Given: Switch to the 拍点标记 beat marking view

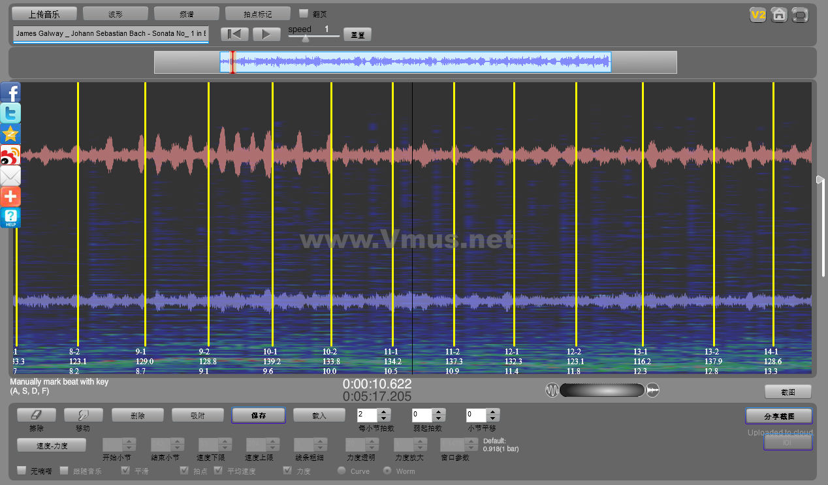Looking at the screenshot, I should coord(258,14).
